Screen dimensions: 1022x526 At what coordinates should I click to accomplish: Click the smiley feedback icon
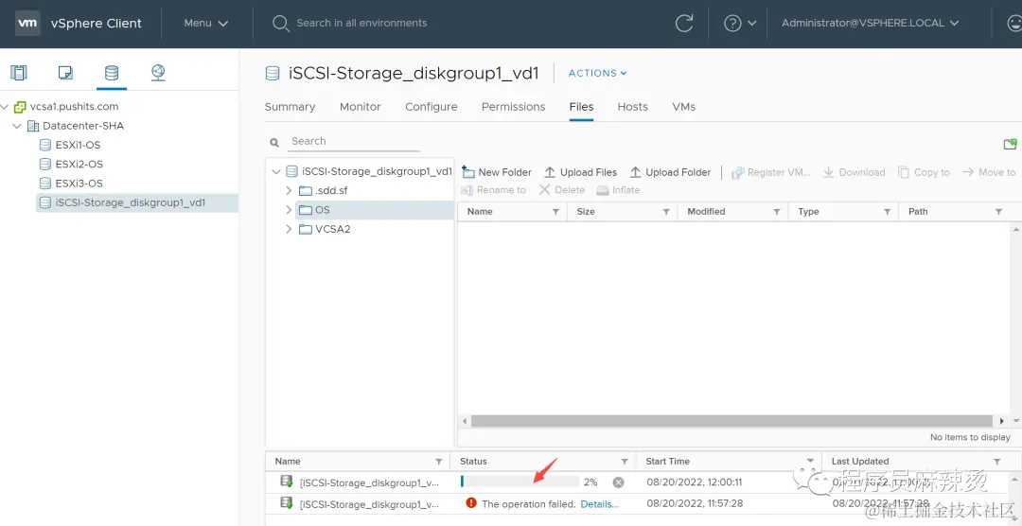[1015, 23]
